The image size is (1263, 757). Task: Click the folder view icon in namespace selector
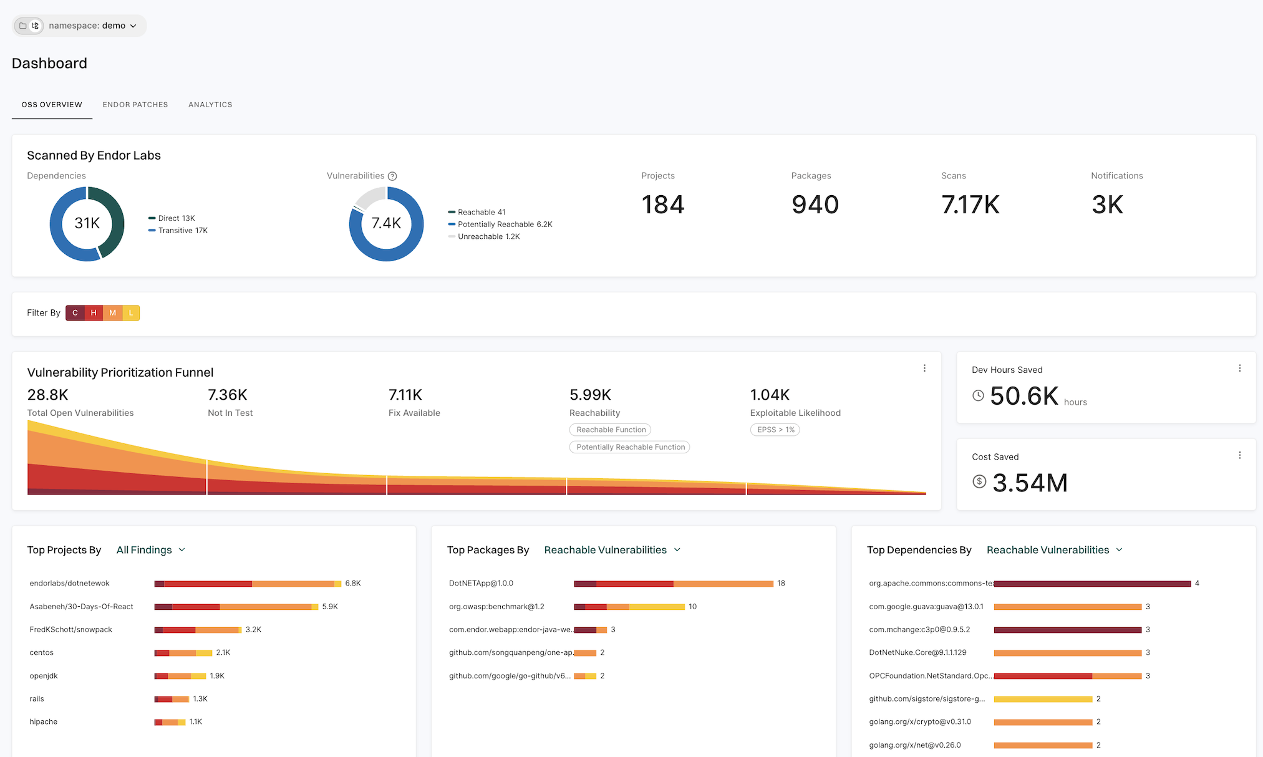pos(23,26)
